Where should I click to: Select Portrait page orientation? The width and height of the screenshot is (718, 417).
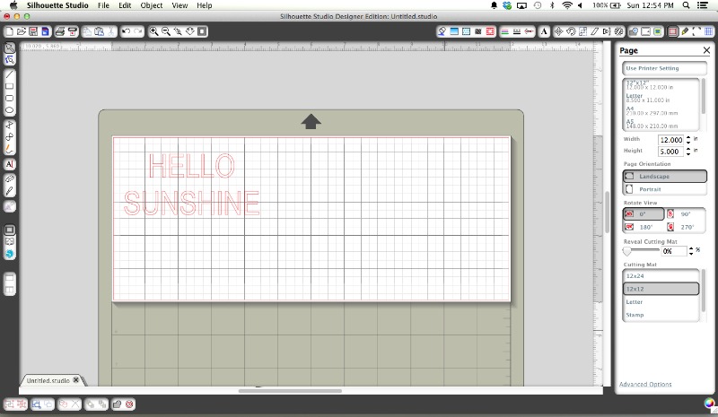click(664, 189)
